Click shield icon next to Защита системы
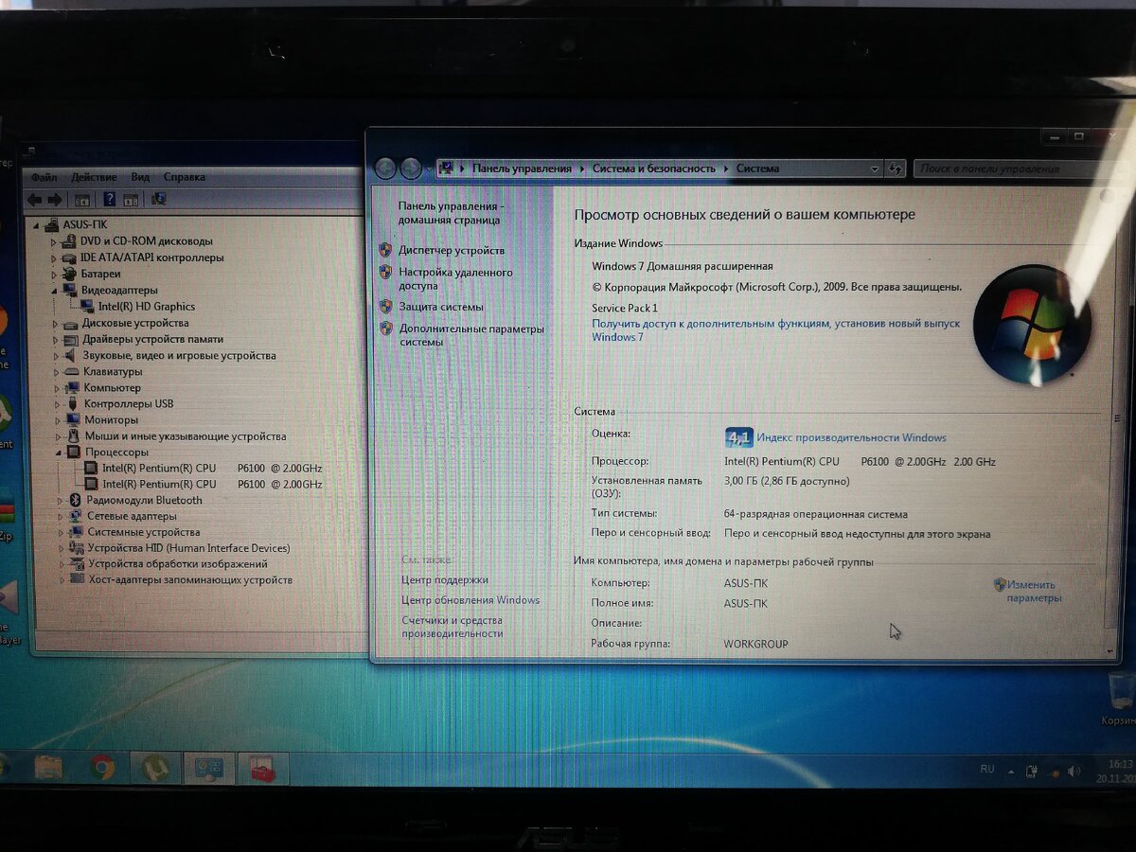 click(385, 307)
